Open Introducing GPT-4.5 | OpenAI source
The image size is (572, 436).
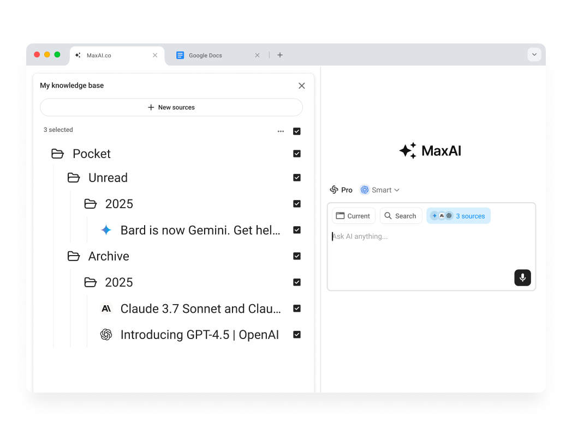[200, 335]
